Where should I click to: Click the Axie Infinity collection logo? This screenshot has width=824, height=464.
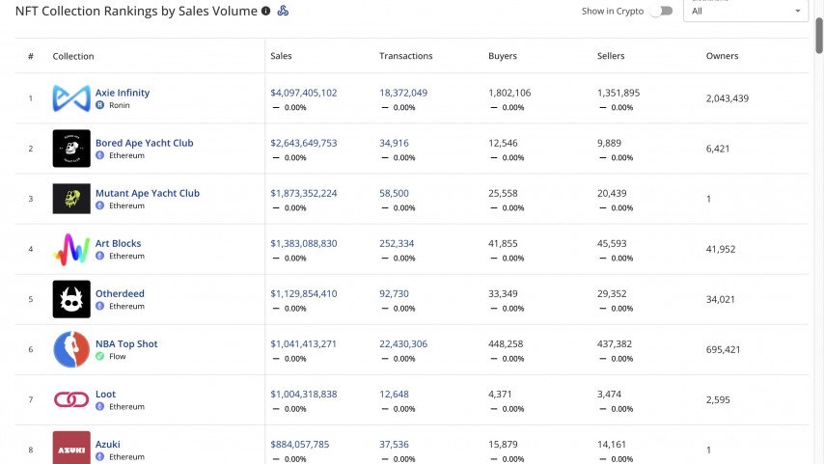[71, 98]
